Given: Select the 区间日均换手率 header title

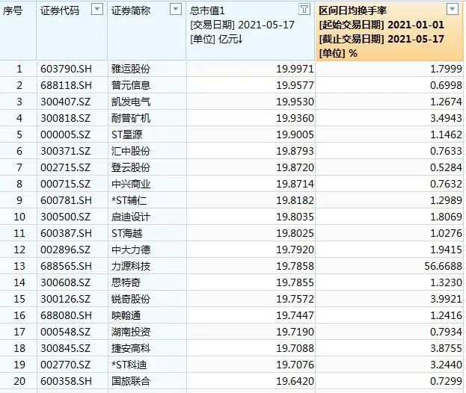Looking at the screenshot, I should 353,11.
